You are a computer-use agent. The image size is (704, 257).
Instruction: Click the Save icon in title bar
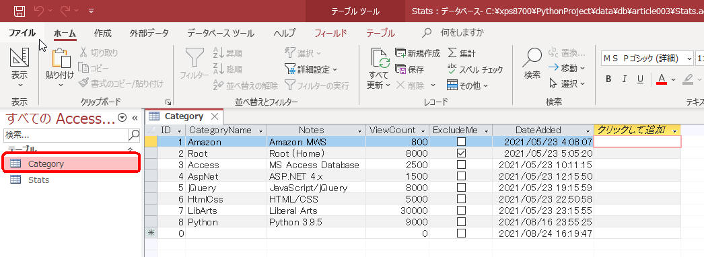(x=20, y=11)
